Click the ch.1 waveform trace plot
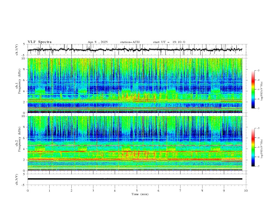 tap(135, 50)
